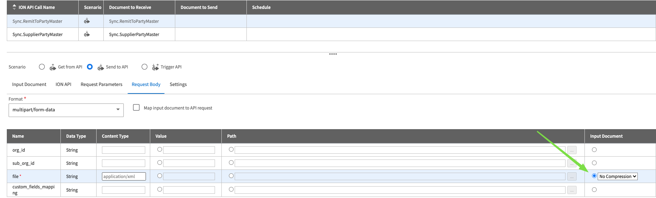Switch to the Request Parameters tab
656x198 pixels.
point(101,85)
